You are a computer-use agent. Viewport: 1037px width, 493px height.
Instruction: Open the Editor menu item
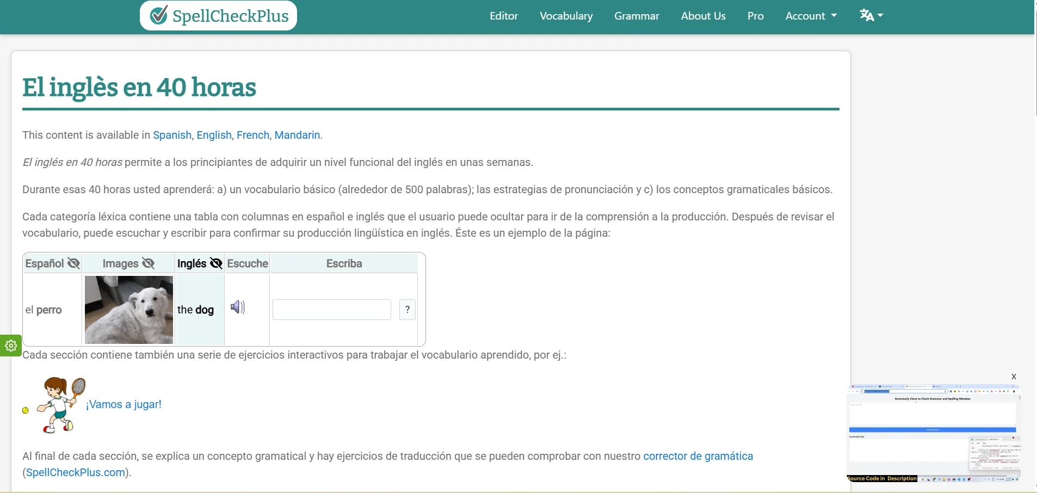point(504,16)
